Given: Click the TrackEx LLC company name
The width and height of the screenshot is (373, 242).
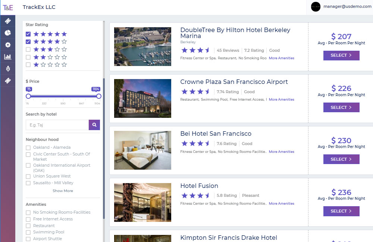Looking at the screenshot, I should (39, 7).
